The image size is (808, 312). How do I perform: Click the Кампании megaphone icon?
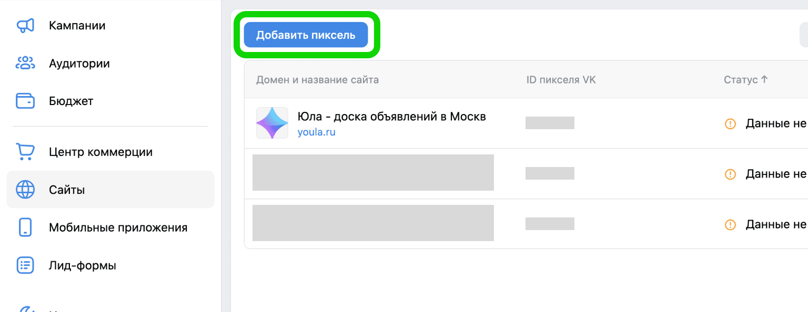[25, 26]
